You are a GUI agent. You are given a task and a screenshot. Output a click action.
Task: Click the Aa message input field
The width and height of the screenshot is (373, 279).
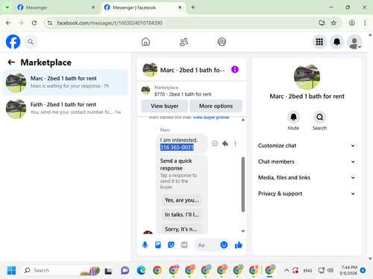(207, 245)
